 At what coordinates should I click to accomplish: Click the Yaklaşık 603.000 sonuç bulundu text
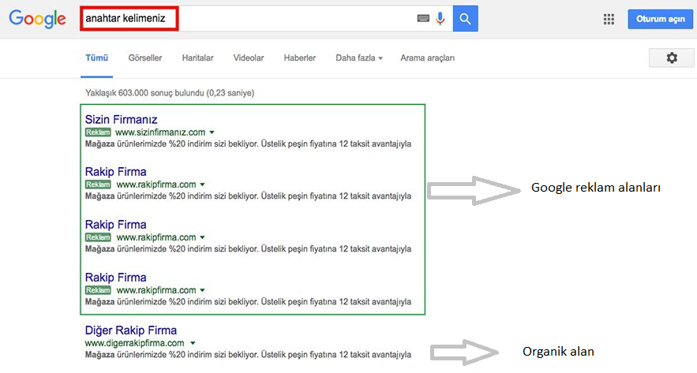tap(170, 93)
